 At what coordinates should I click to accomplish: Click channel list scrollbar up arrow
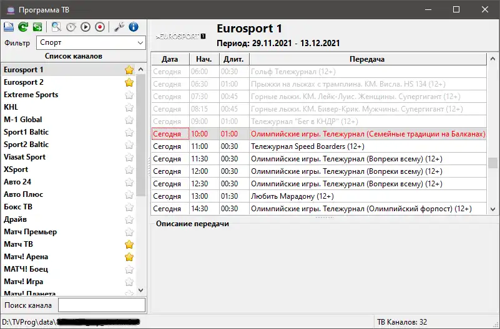(x=140, y=69)
